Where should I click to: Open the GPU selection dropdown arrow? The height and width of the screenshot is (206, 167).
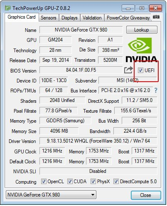93,195
